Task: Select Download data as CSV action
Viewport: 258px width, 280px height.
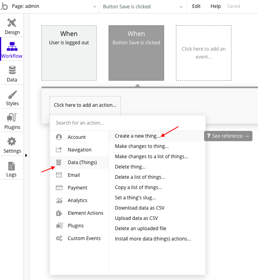Action: (157, 208)
